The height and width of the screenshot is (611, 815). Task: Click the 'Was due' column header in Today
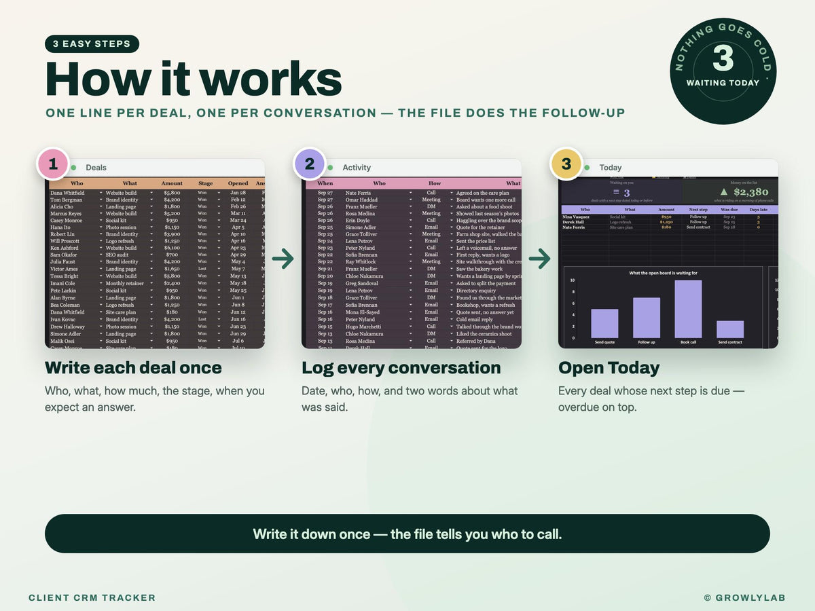point(729,210)
